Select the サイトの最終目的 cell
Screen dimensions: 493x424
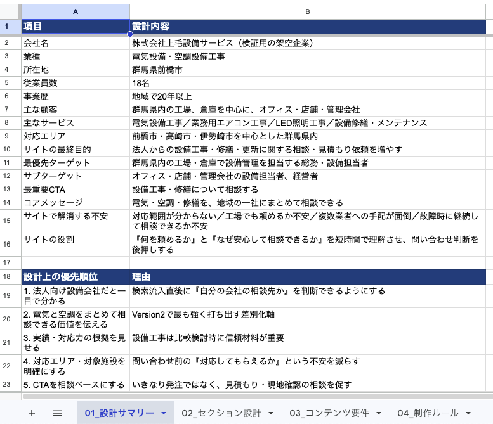76,150
